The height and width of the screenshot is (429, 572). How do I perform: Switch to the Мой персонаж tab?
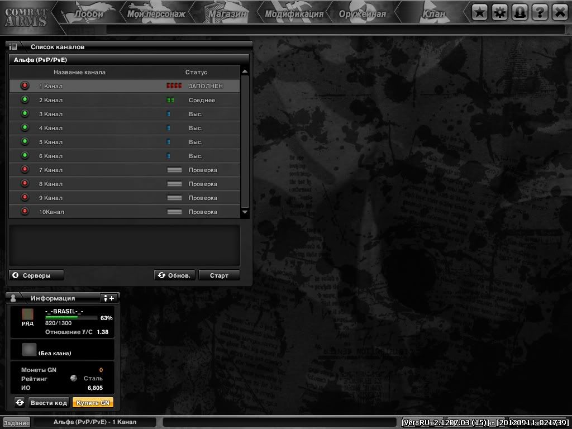coord(156,14)
